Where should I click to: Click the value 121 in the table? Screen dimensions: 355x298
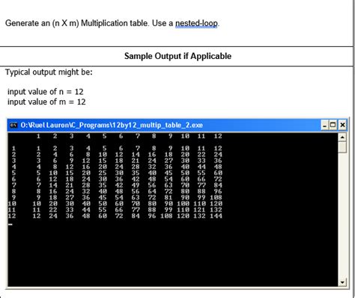click(199, 210)
